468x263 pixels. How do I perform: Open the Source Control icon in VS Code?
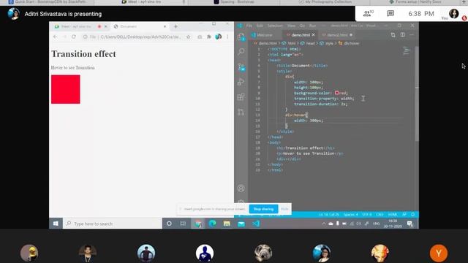(241, 67)
